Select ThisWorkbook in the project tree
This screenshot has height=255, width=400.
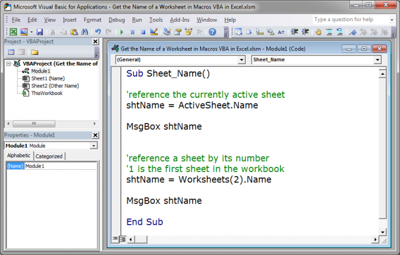(x=47, y=93)
